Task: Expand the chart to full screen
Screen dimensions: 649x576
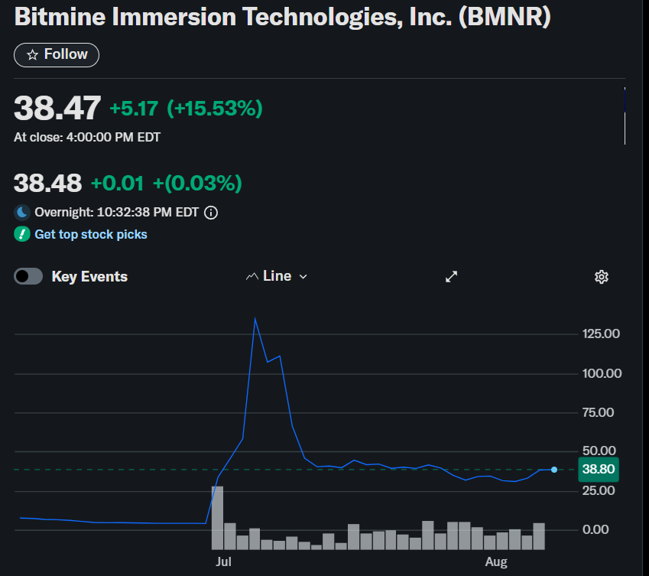Action: [x=451, y=277]
